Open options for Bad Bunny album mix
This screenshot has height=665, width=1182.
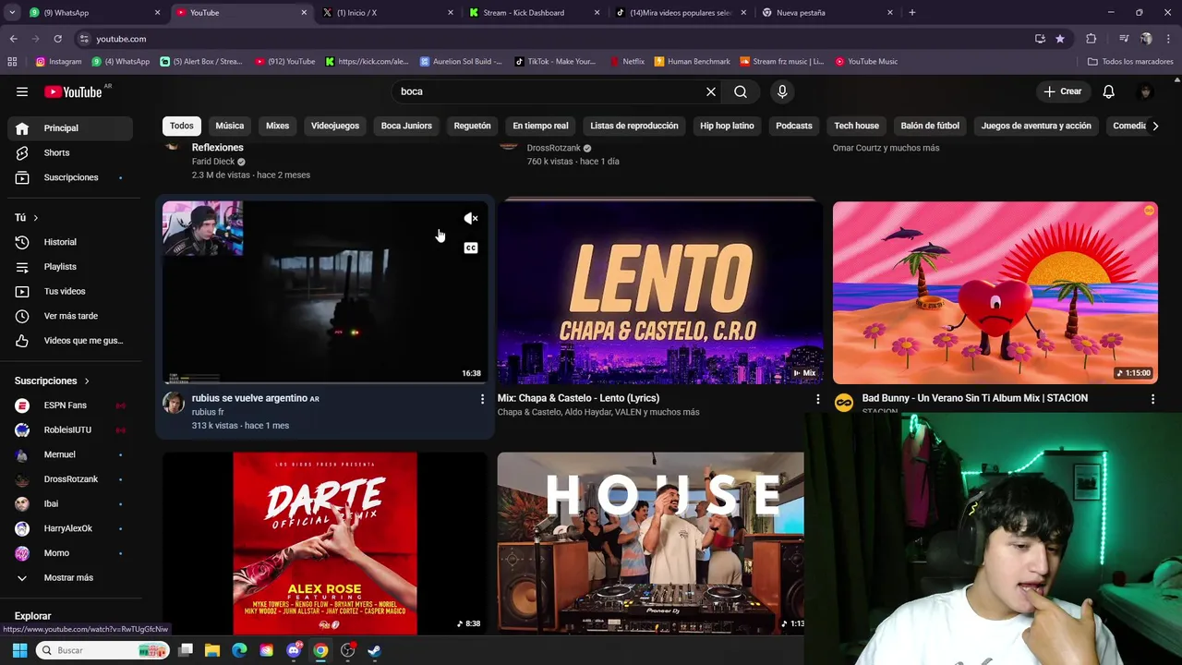coord(1152,399)
